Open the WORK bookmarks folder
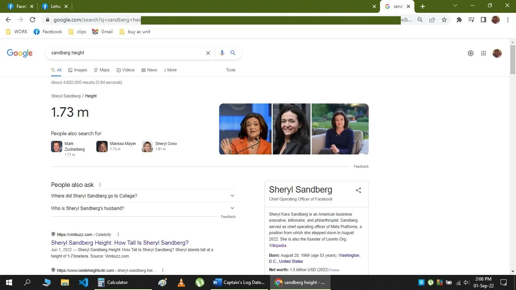The height and width of the screenshot is (290, 516). click(x=17, y=32)
